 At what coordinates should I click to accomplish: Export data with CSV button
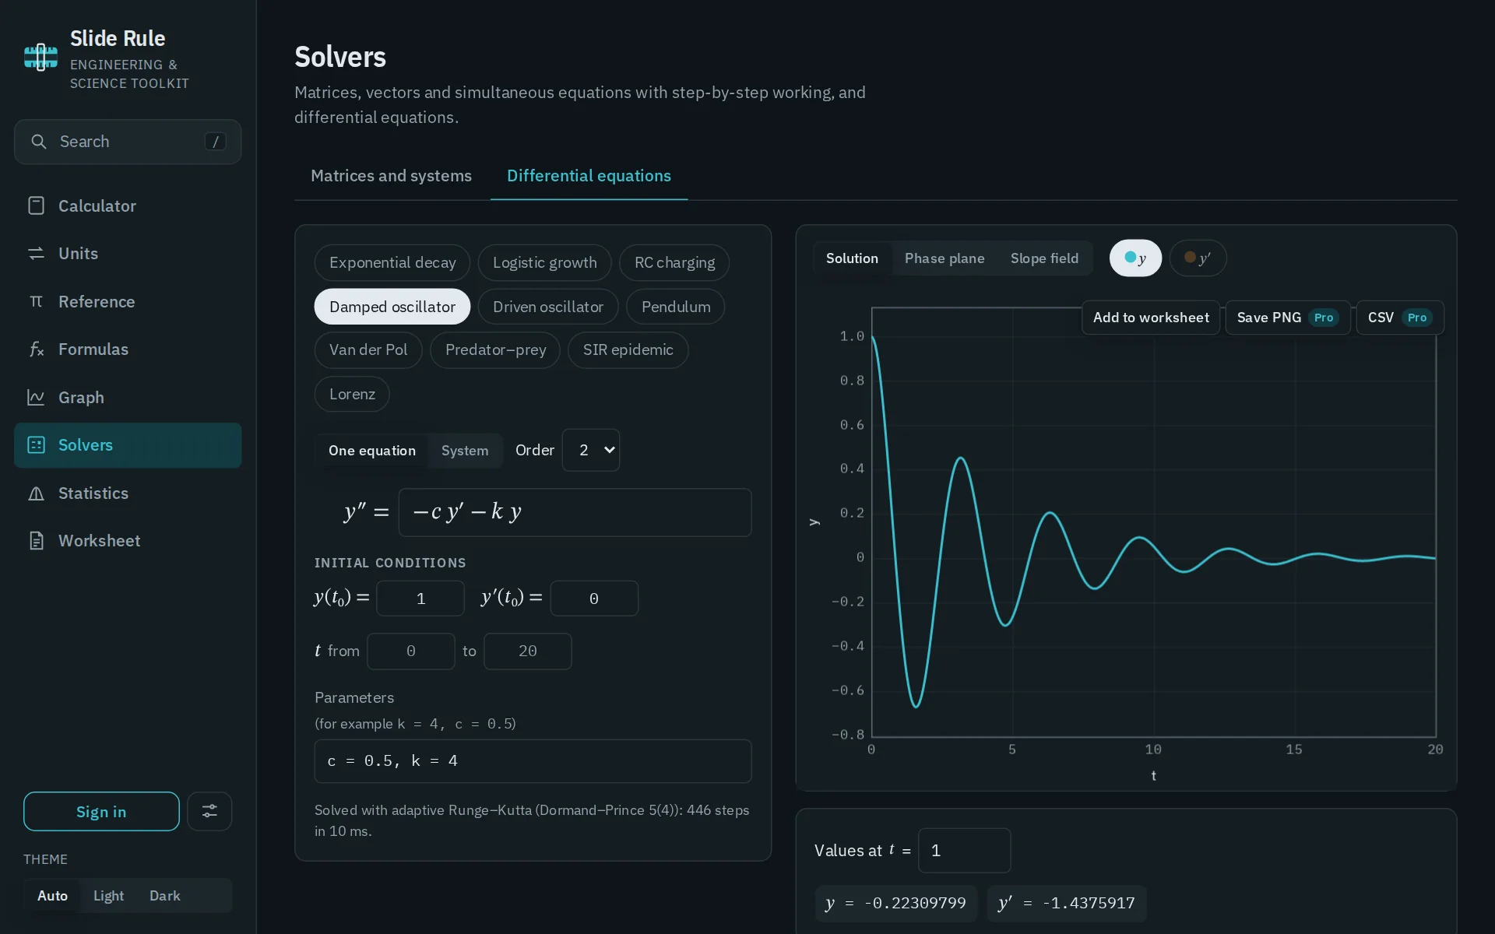click(x=1400, y=318)
